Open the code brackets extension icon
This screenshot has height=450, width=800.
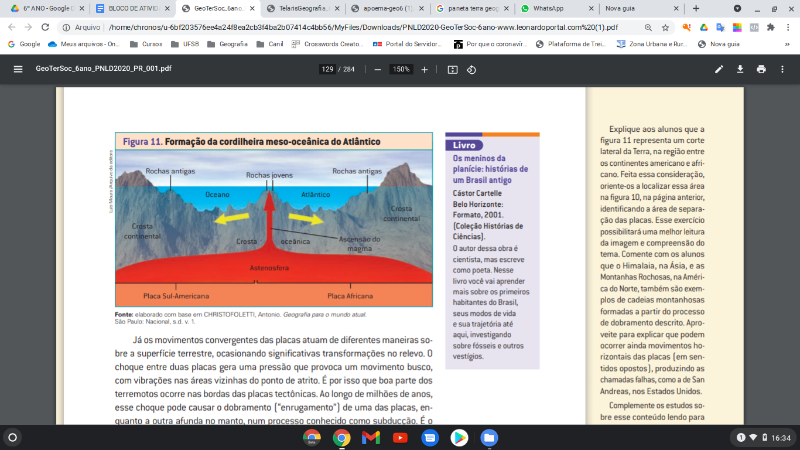[x=754, y=28]
